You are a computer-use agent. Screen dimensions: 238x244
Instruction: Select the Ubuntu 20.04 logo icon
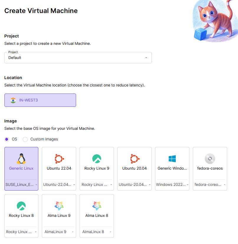(134, 159)
